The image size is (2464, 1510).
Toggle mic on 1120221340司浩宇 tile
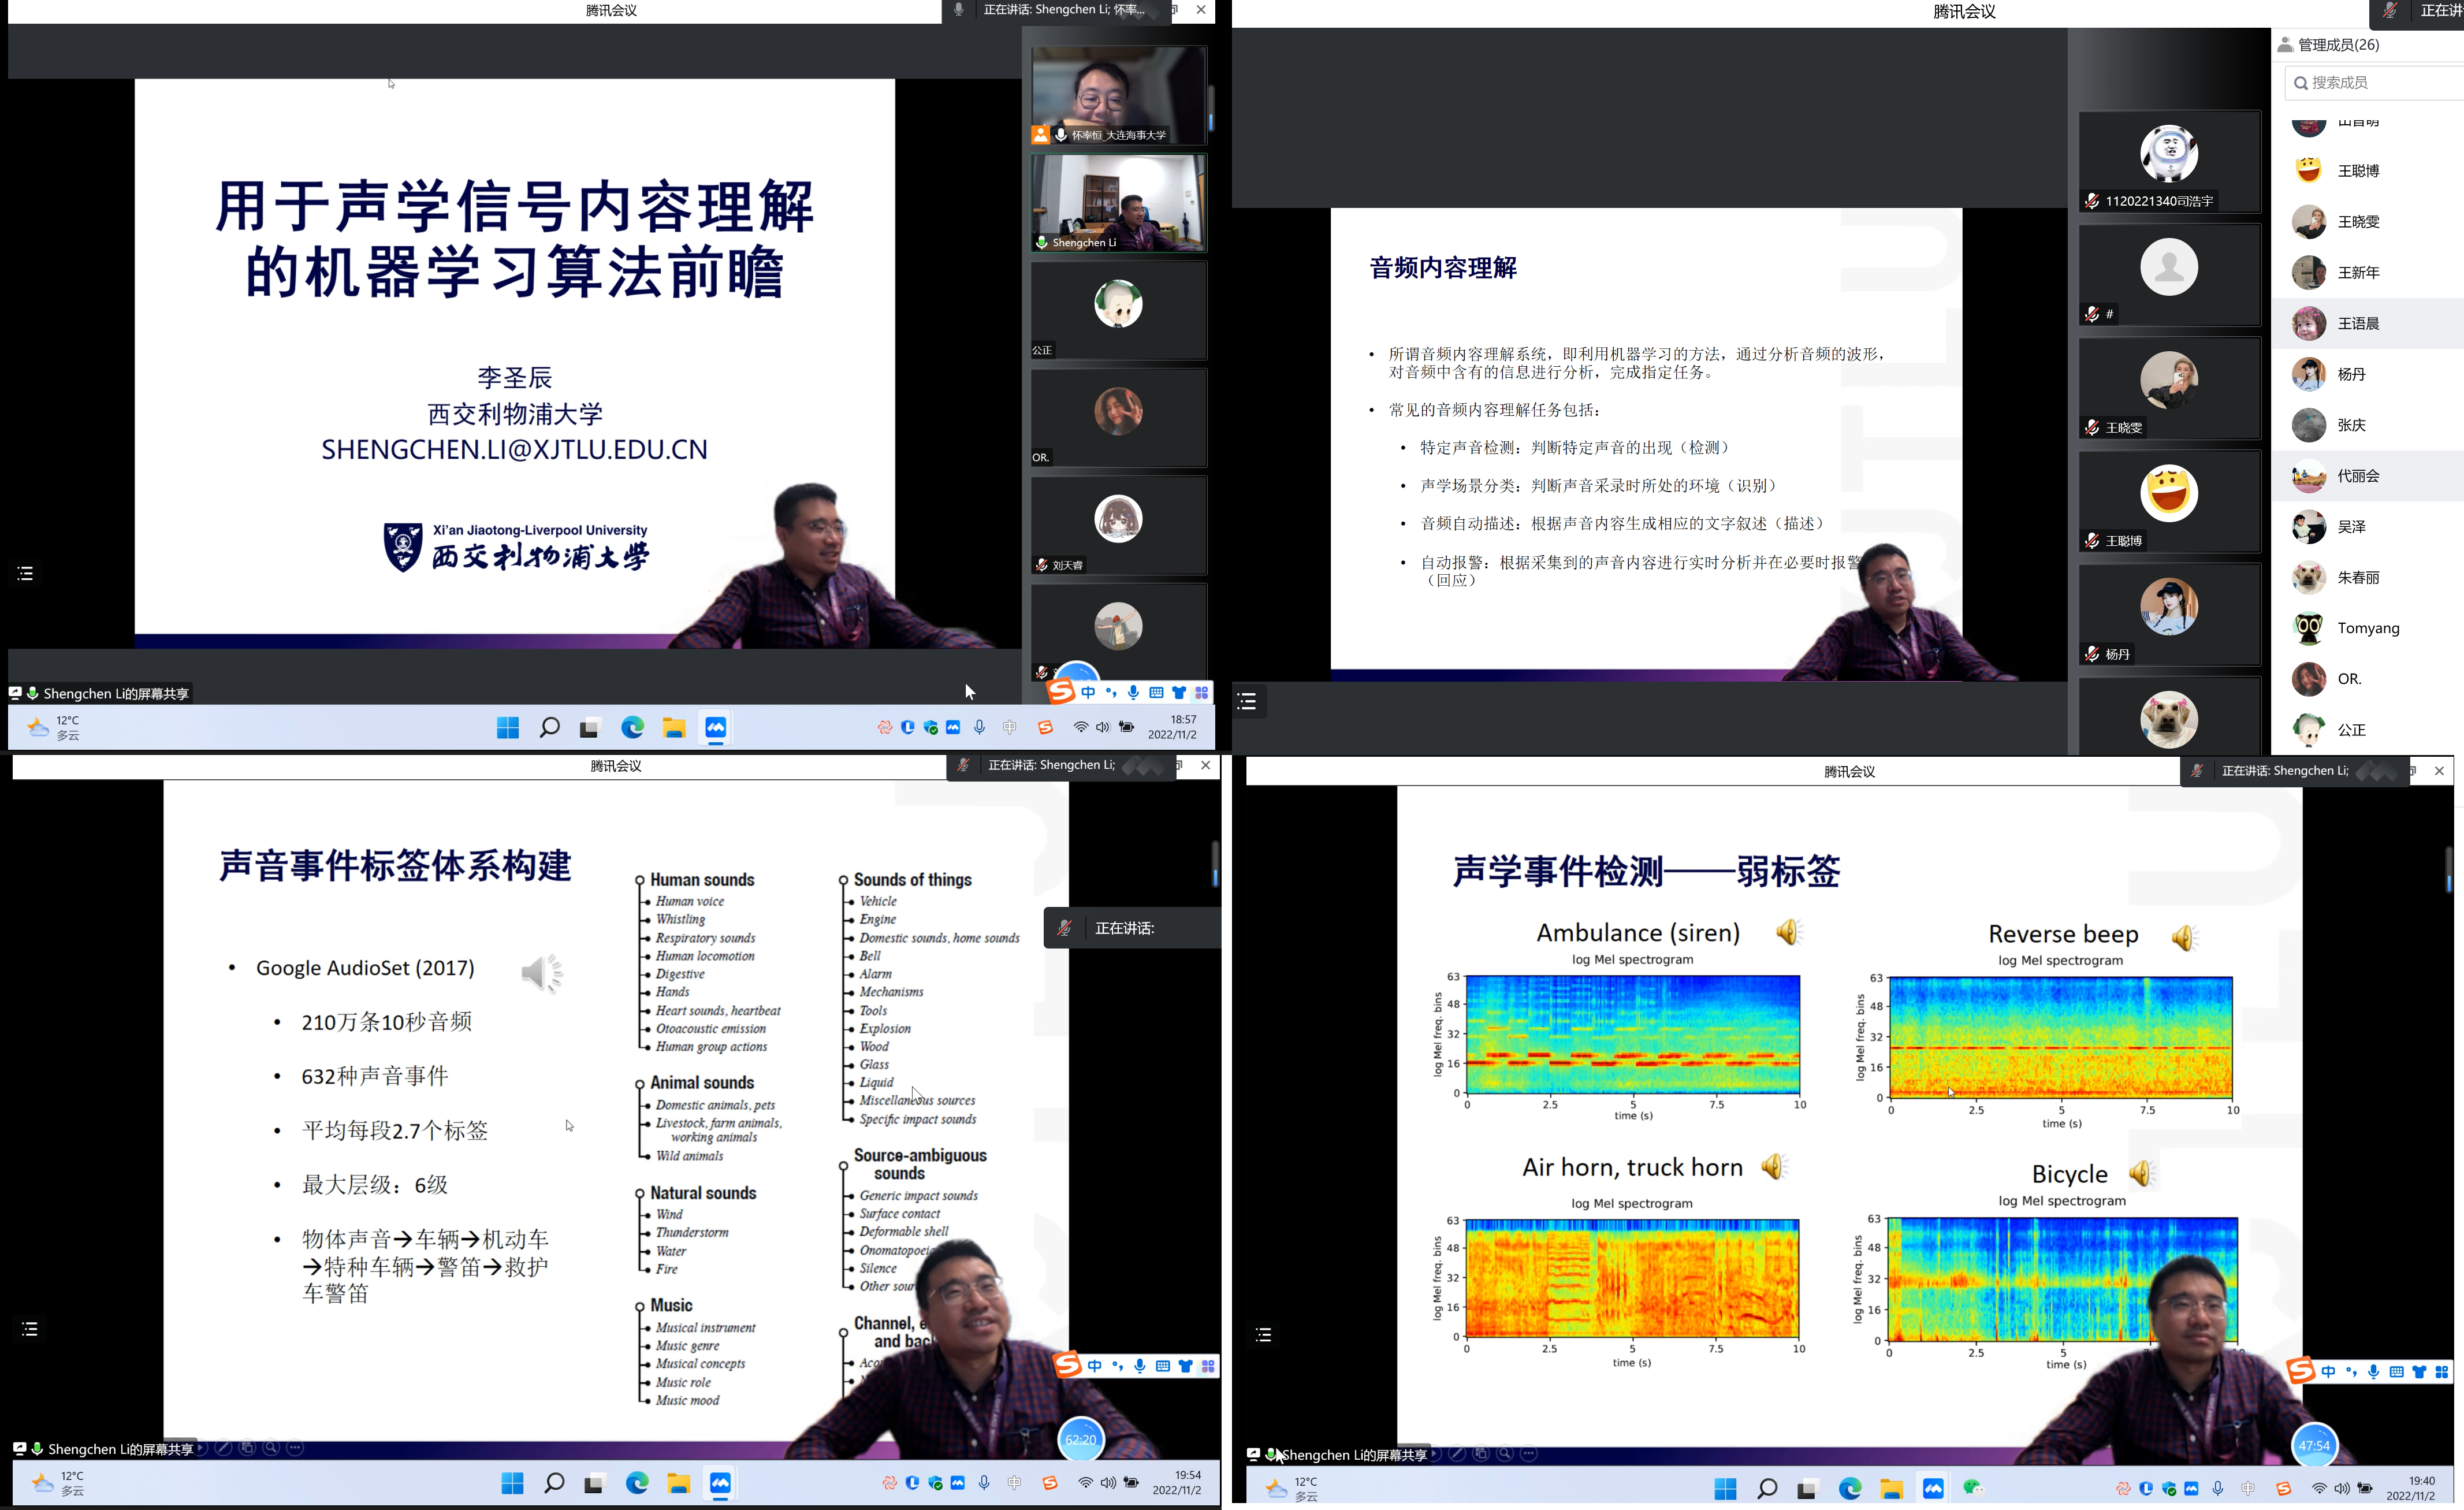coord(2091,201)
